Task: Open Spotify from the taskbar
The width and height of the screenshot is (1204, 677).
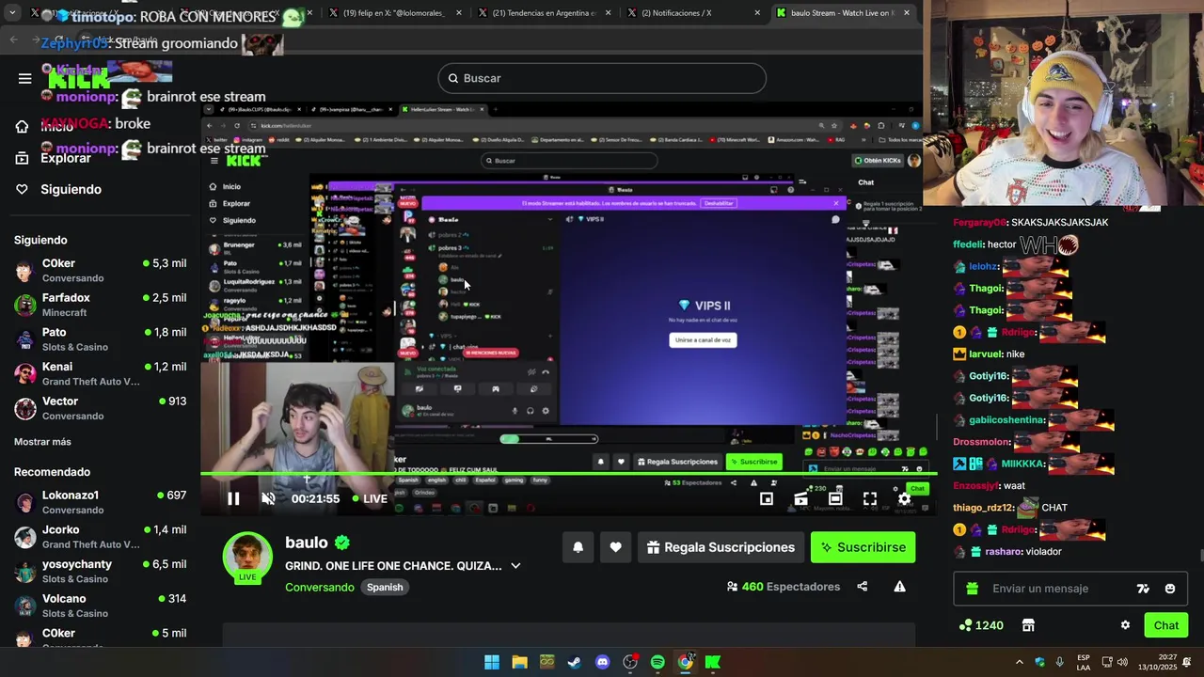Action: coord(657,662)
